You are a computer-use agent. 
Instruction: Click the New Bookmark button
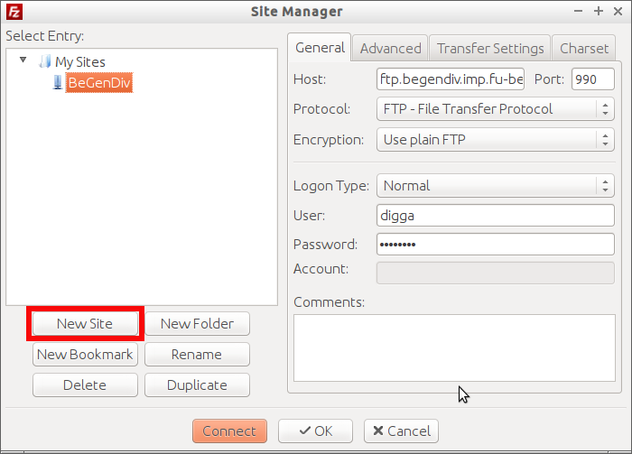point(85,354)
